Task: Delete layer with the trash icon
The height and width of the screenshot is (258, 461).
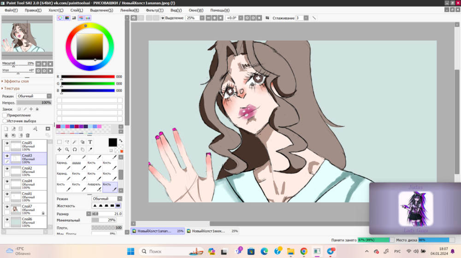Action: pyautogui.click(x=28, y=135)
